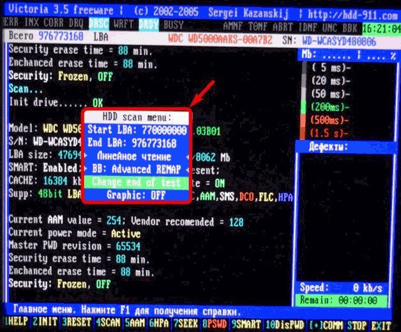
Task: Select the Change end of test entry
Action: pos(136,183)
